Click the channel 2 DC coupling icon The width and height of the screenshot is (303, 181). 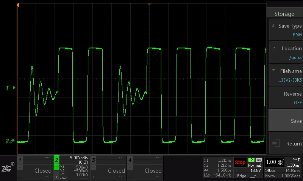click(56, 167)
